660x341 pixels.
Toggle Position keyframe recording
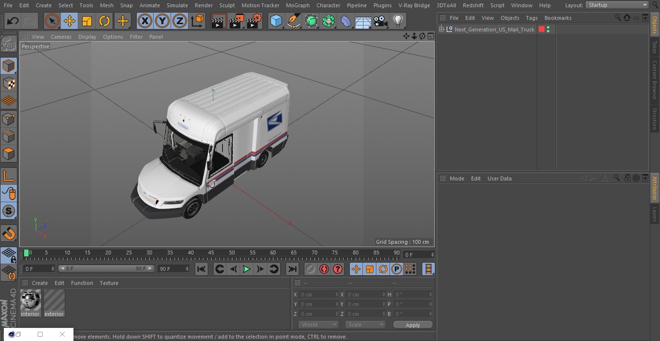[x=356, y=269]
